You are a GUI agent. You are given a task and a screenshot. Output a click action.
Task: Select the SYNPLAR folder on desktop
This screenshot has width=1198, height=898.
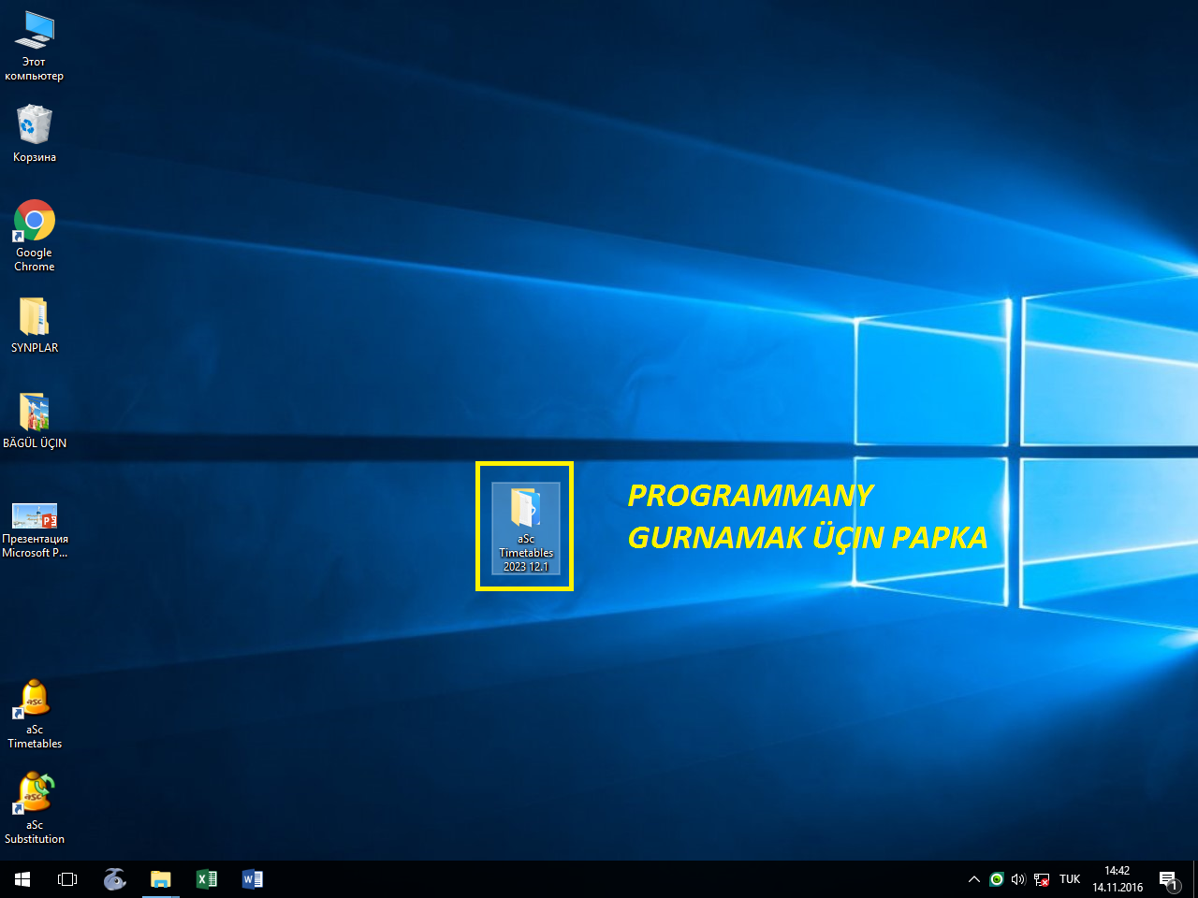(x=35, y=326)
